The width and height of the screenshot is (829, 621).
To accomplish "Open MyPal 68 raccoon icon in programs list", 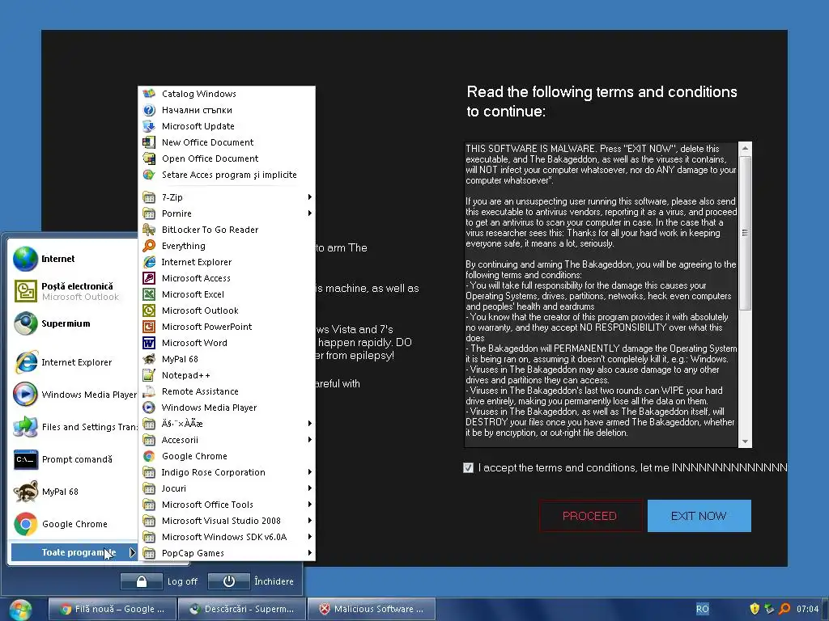I will point(149,359).
